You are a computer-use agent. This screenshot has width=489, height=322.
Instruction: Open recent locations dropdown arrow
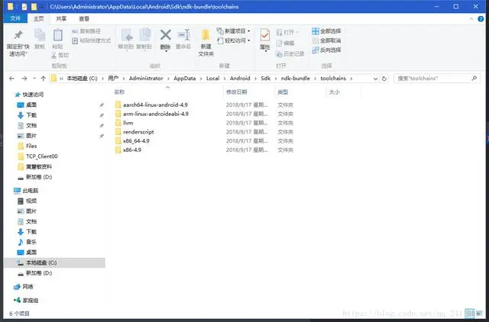tap(34, 79)
